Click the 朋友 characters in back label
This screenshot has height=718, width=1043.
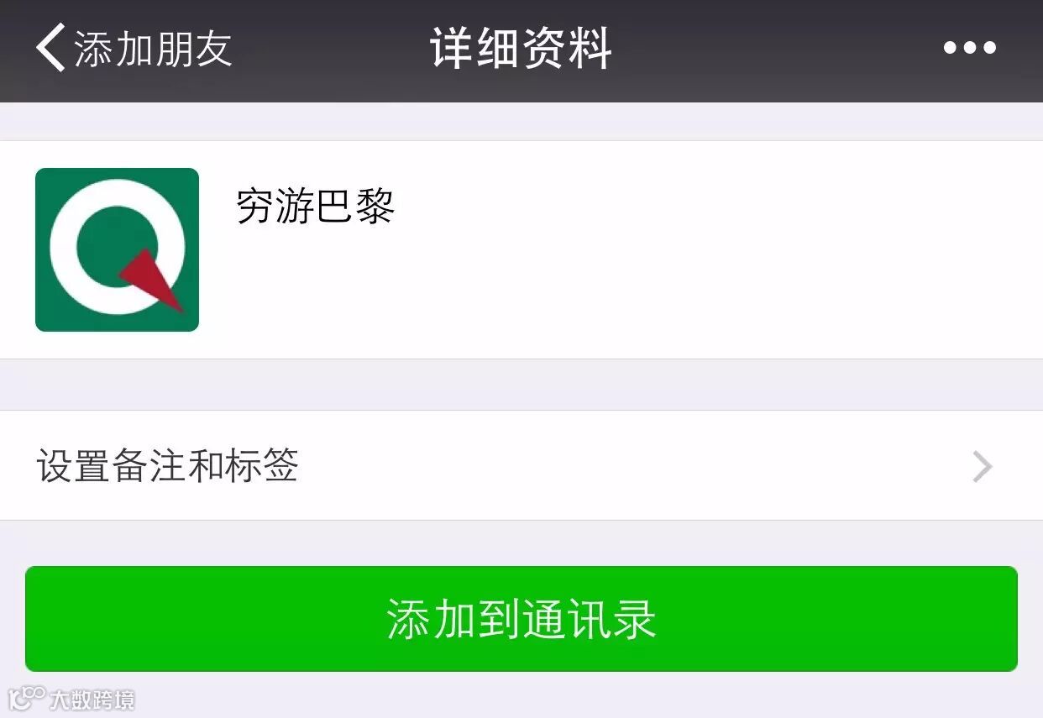[x=193, y=48]
